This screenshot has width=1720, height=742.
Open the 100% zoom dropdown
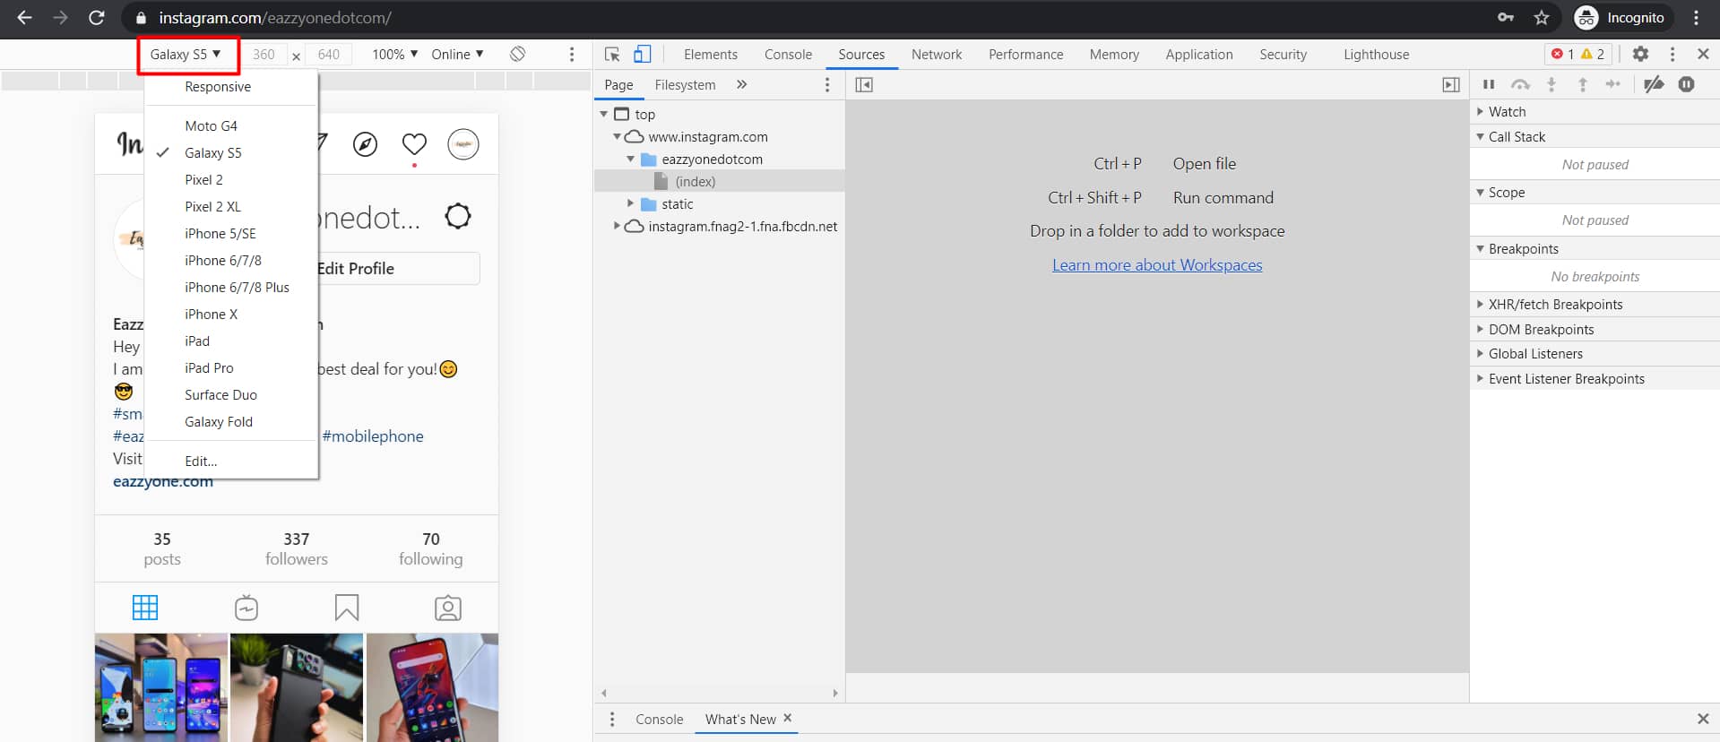tap(395, 55)
